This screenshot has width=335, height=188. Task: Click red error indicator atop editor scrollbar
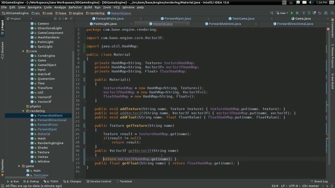tap(328, 29)
